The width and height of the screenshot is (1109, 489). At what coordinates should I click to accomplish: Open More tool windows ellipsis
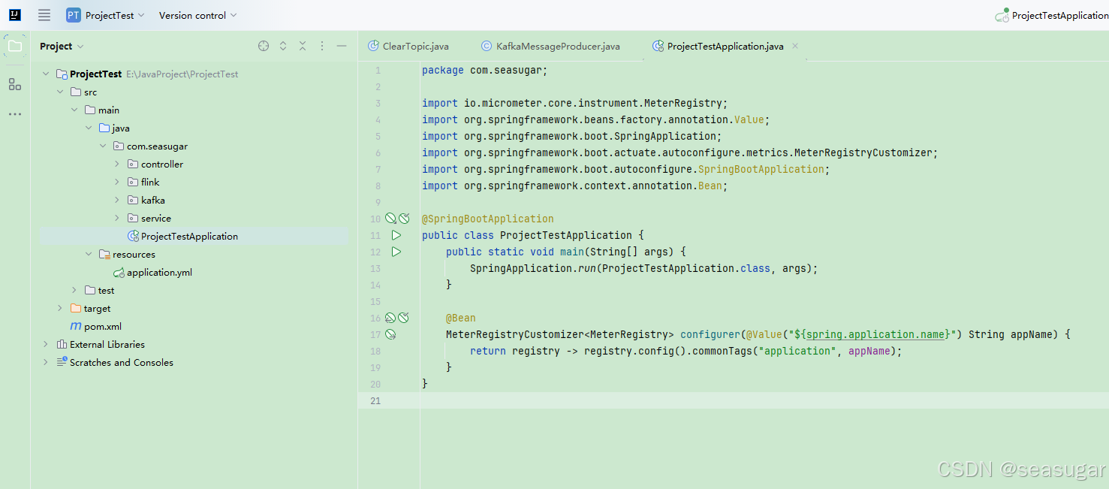coord(15,114)
